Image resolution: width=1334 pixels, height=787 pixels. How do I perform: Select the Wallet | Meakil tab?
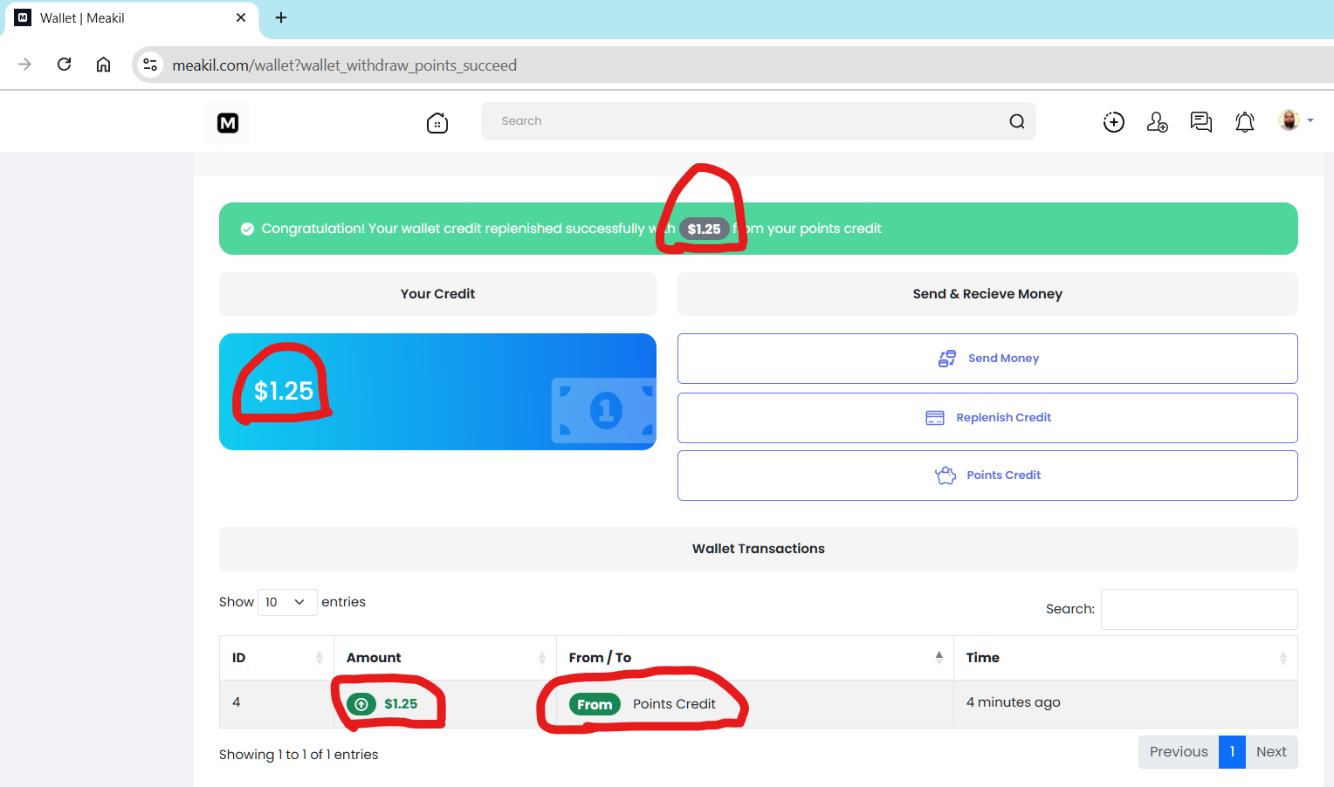tap(122, 18)
